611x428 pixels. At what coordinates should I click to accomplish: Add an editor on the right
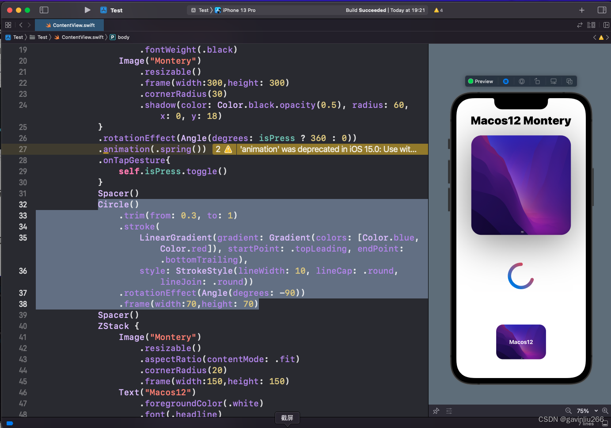pos(606,25)
